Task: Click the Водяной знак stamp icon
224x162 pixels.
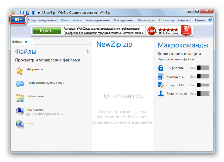Action: click(x=161, y=94)
